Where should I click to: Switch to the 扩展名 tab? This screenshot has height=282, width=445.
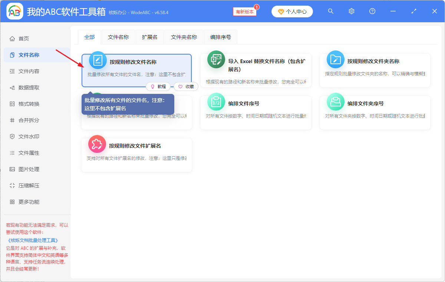point(149,37)
